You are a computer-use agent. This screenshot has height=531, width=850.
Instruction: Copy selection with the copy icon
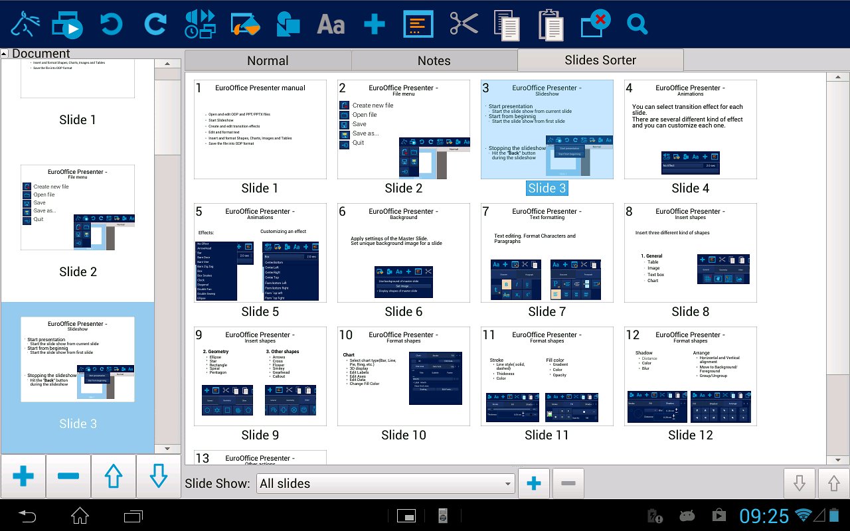click(507, 25)
